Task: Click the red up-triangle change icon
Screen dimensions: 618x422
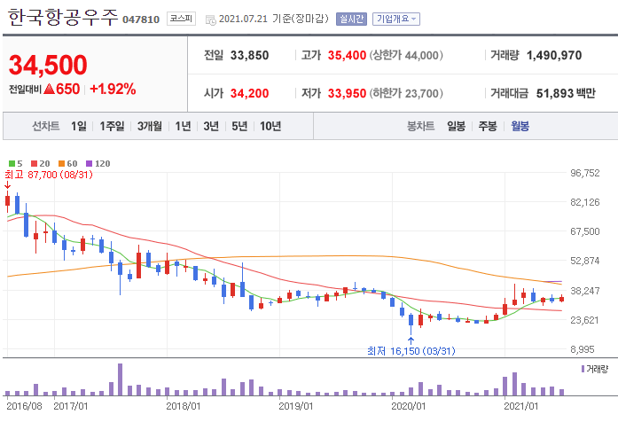Action: pos(50,89)
